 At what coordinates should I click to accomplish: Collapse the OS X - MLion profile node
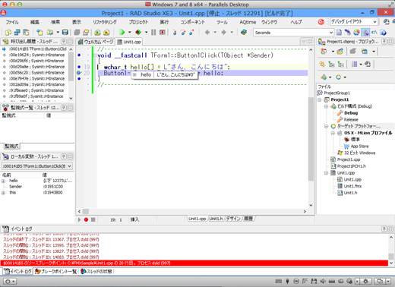pyautogui.click(x=333, y=133)
